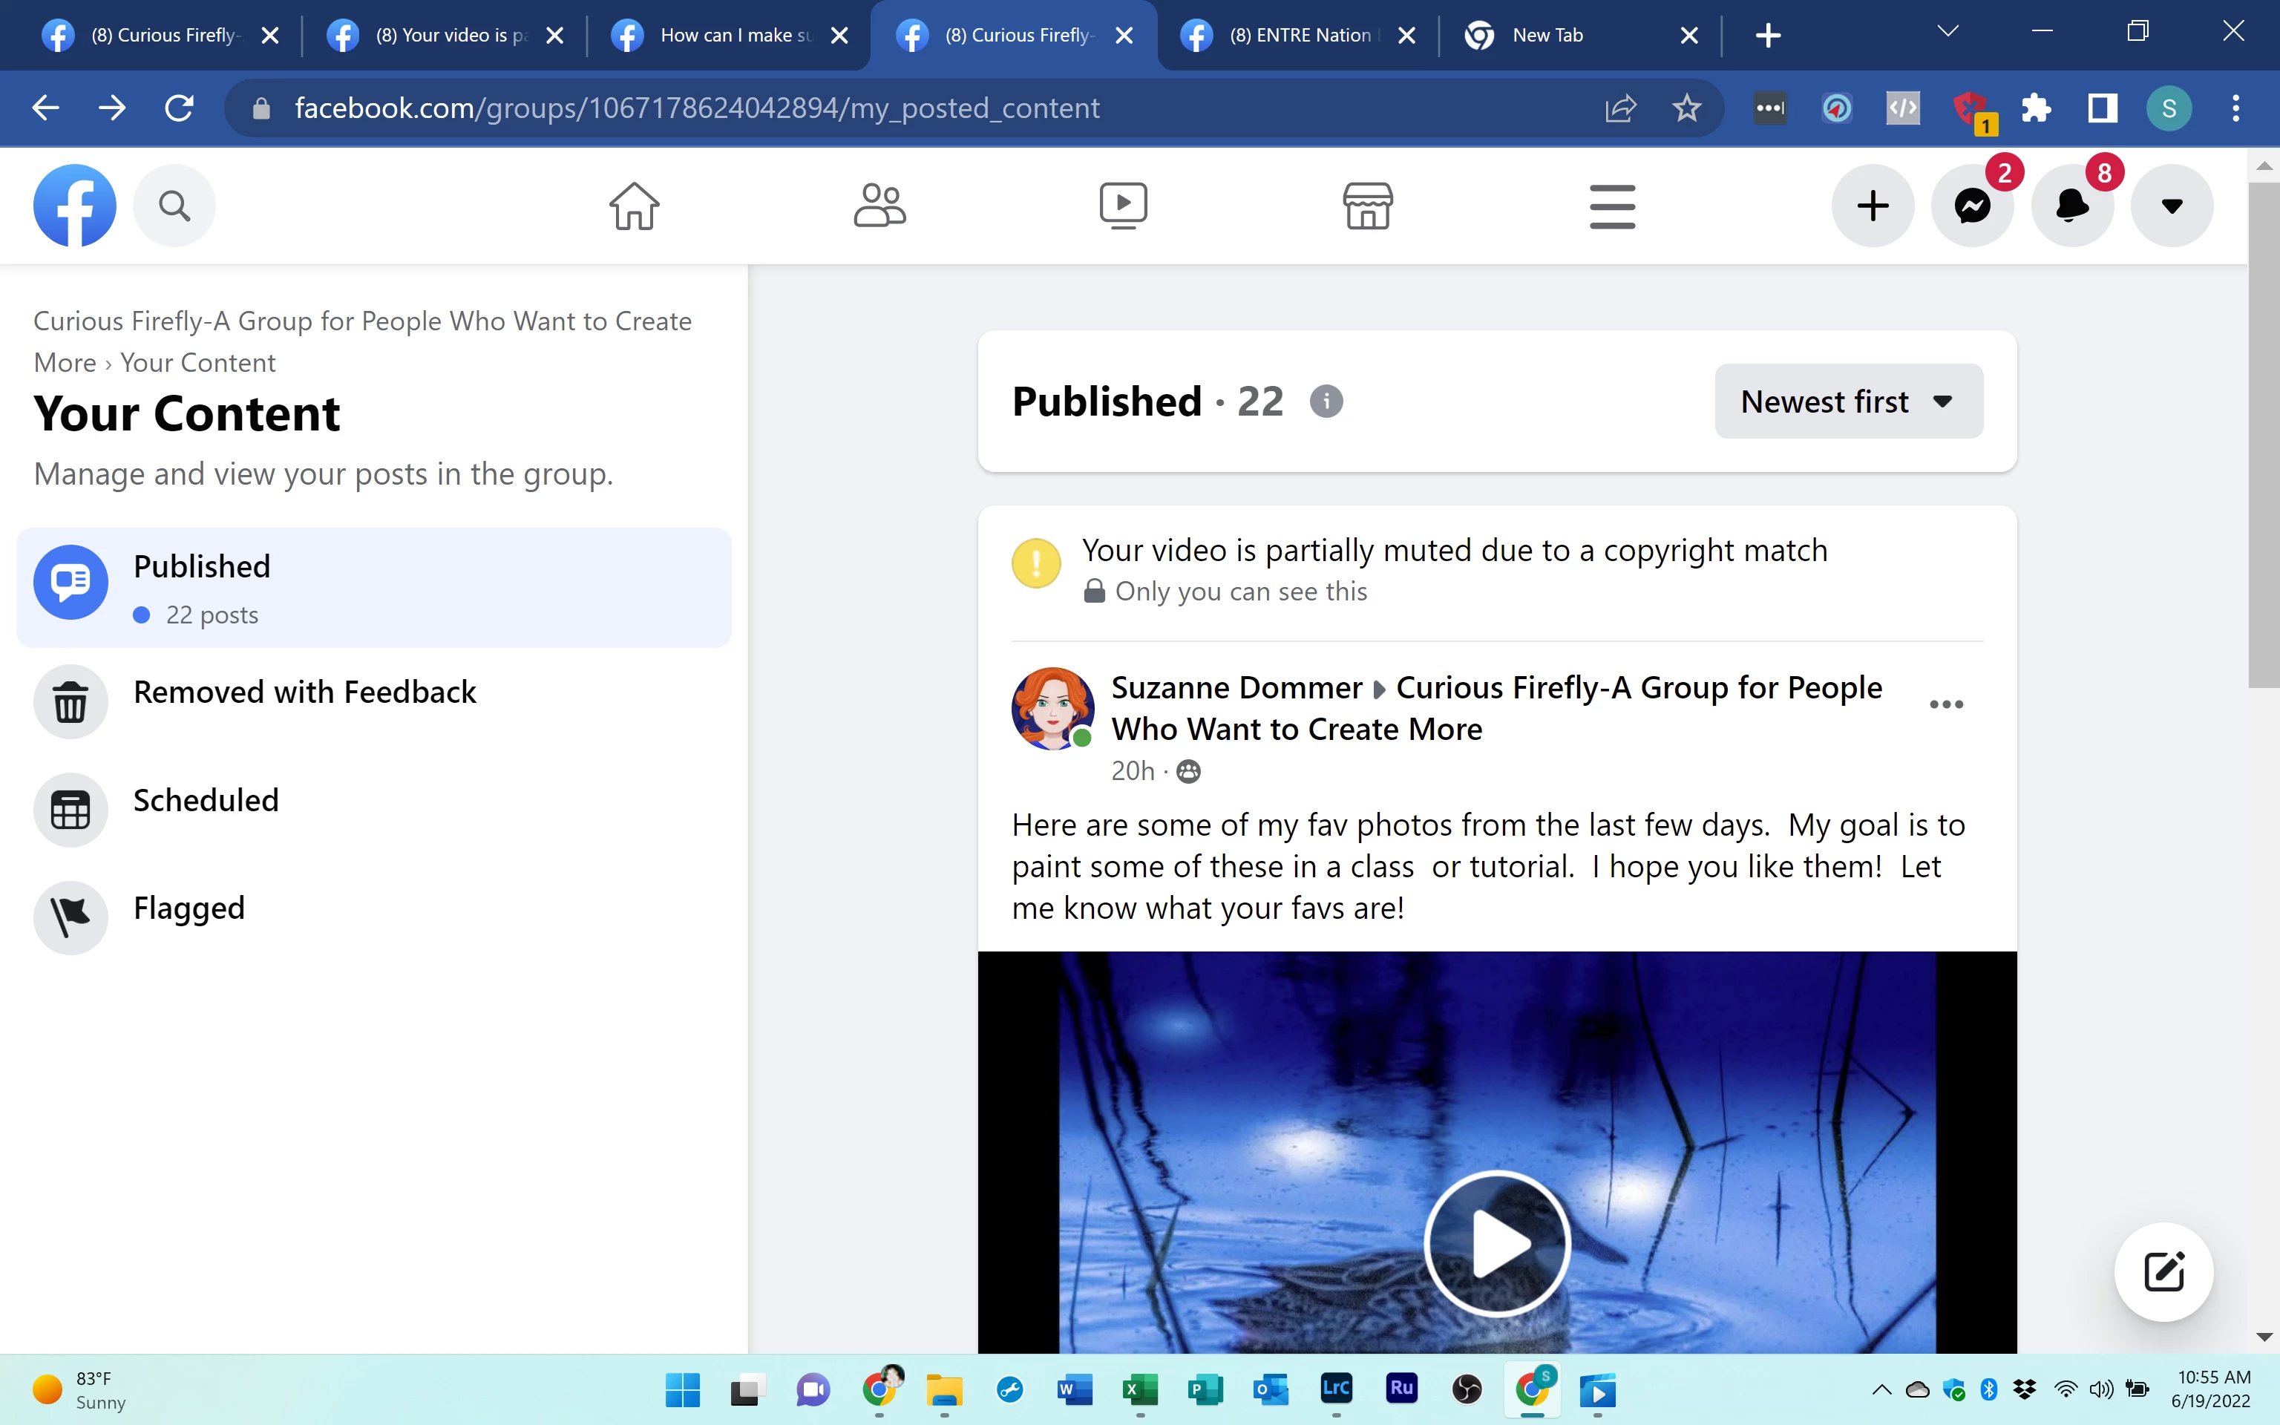Click the new message compose icon
This screenshot has height=1425, width=2280.
(2163, 1271)
